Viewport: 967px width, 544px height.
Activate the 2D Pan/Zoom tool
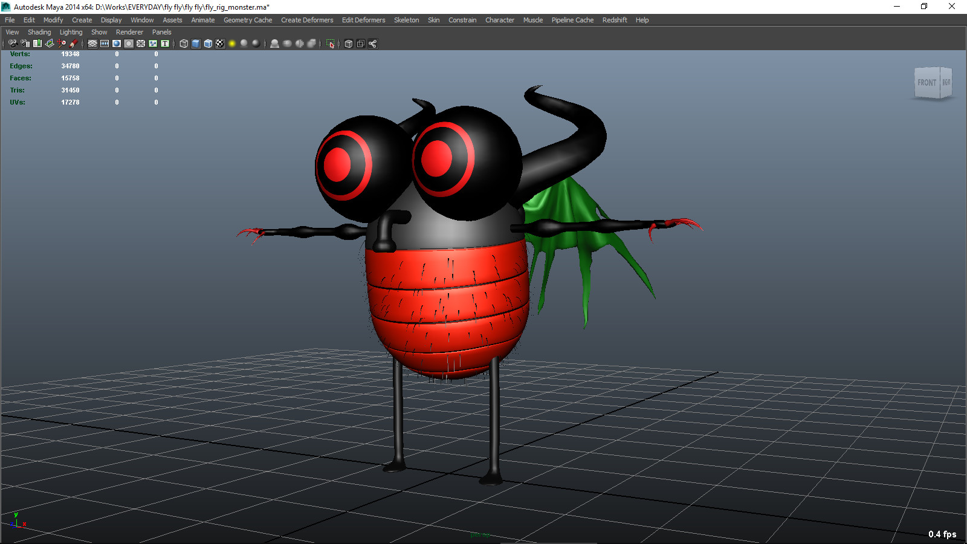tap(60, 44)
